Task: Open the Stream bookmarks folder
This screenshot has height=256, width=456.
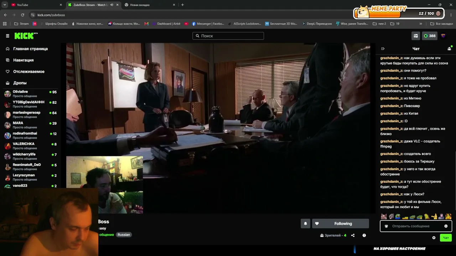Action: click(x=21, y=24)
